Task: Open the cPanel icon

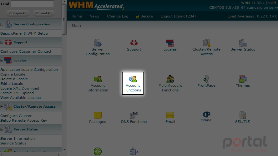Action: [206, 115]
